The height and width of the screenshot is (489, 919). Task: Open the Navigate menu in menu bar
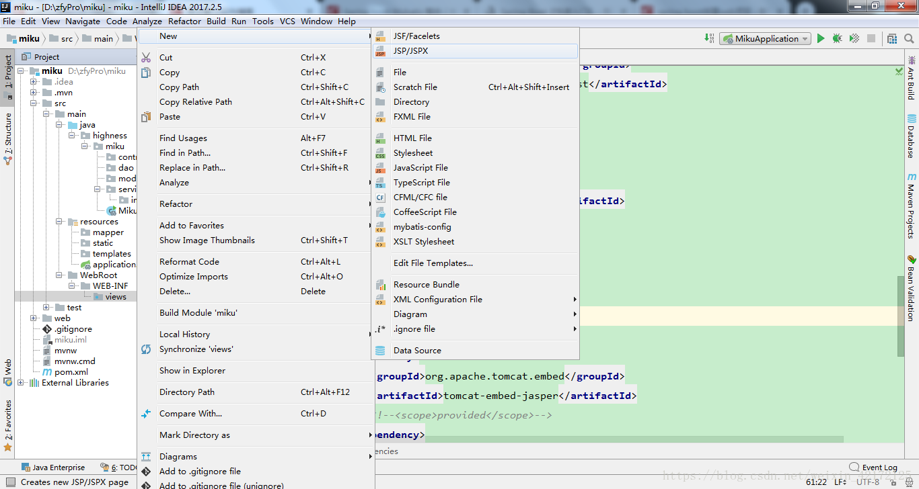[x=83, y=21]
